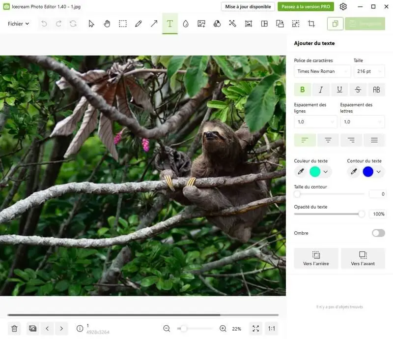Screen dimensions: 393x339
Task: Select the pointer selection tool
Action: point(91,24)
